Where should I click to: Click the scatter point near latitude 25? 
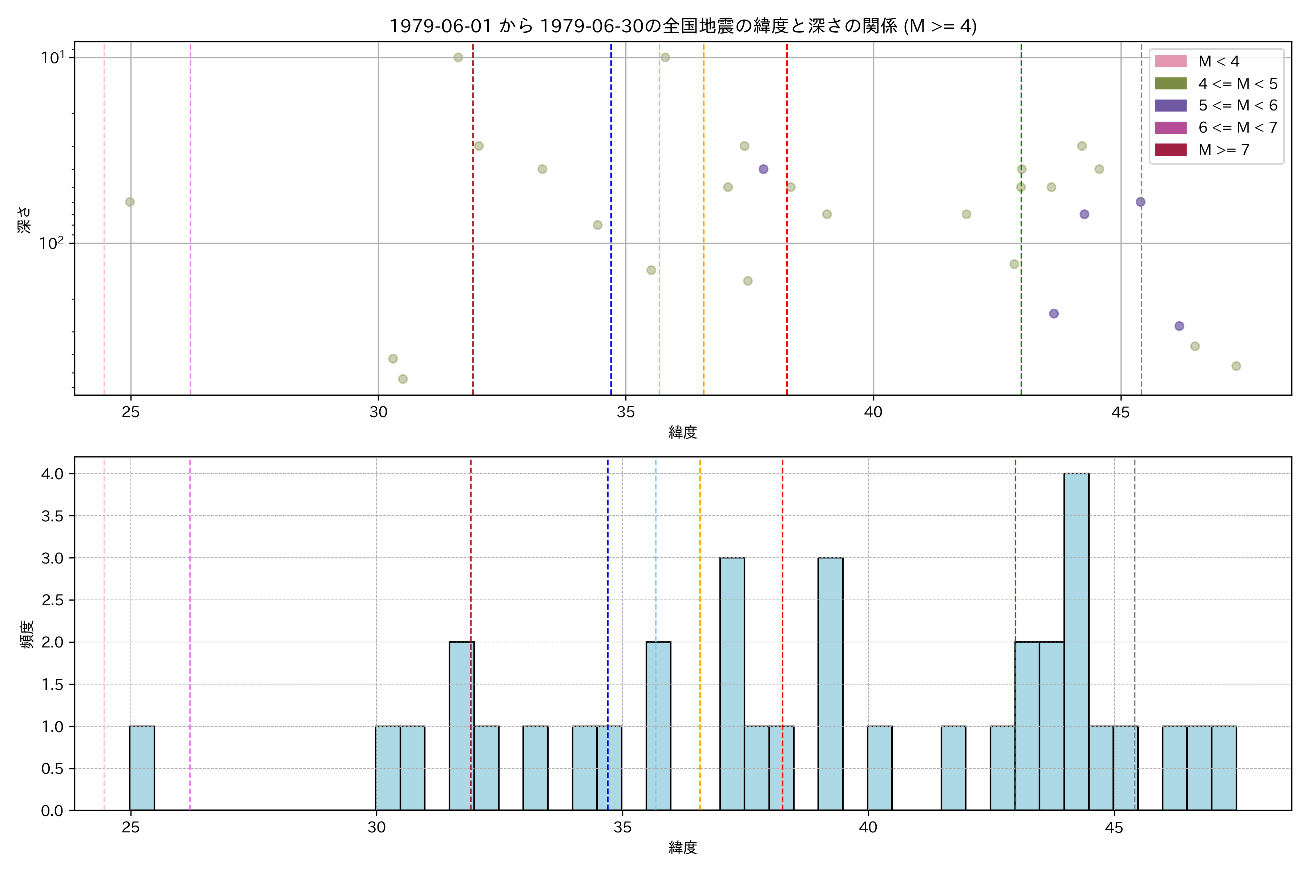coord(130,202)
